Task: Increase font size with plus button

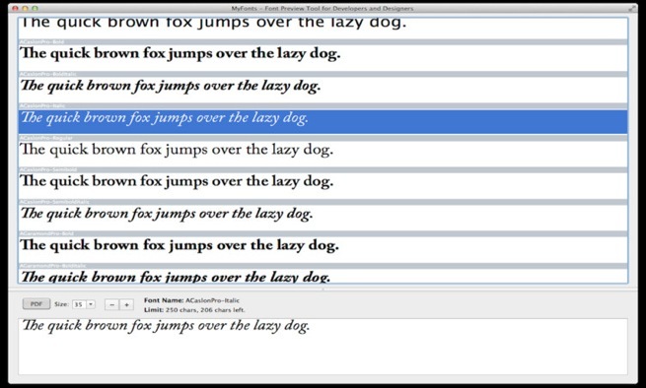Action: (126, 304)
